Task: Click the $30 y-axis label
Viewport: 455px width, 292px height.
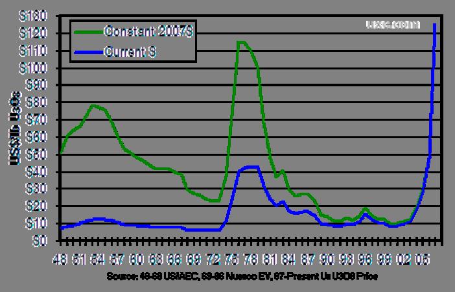Action: pyautogui.click(x=36, y=189)
